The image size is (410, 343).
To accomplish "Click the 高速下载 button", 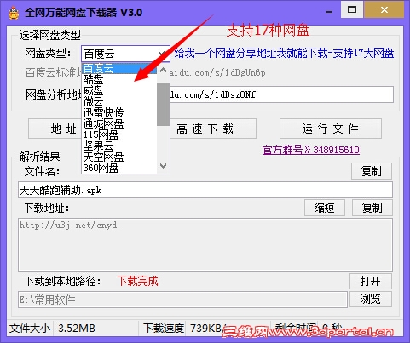I will (x=213, y=129).
